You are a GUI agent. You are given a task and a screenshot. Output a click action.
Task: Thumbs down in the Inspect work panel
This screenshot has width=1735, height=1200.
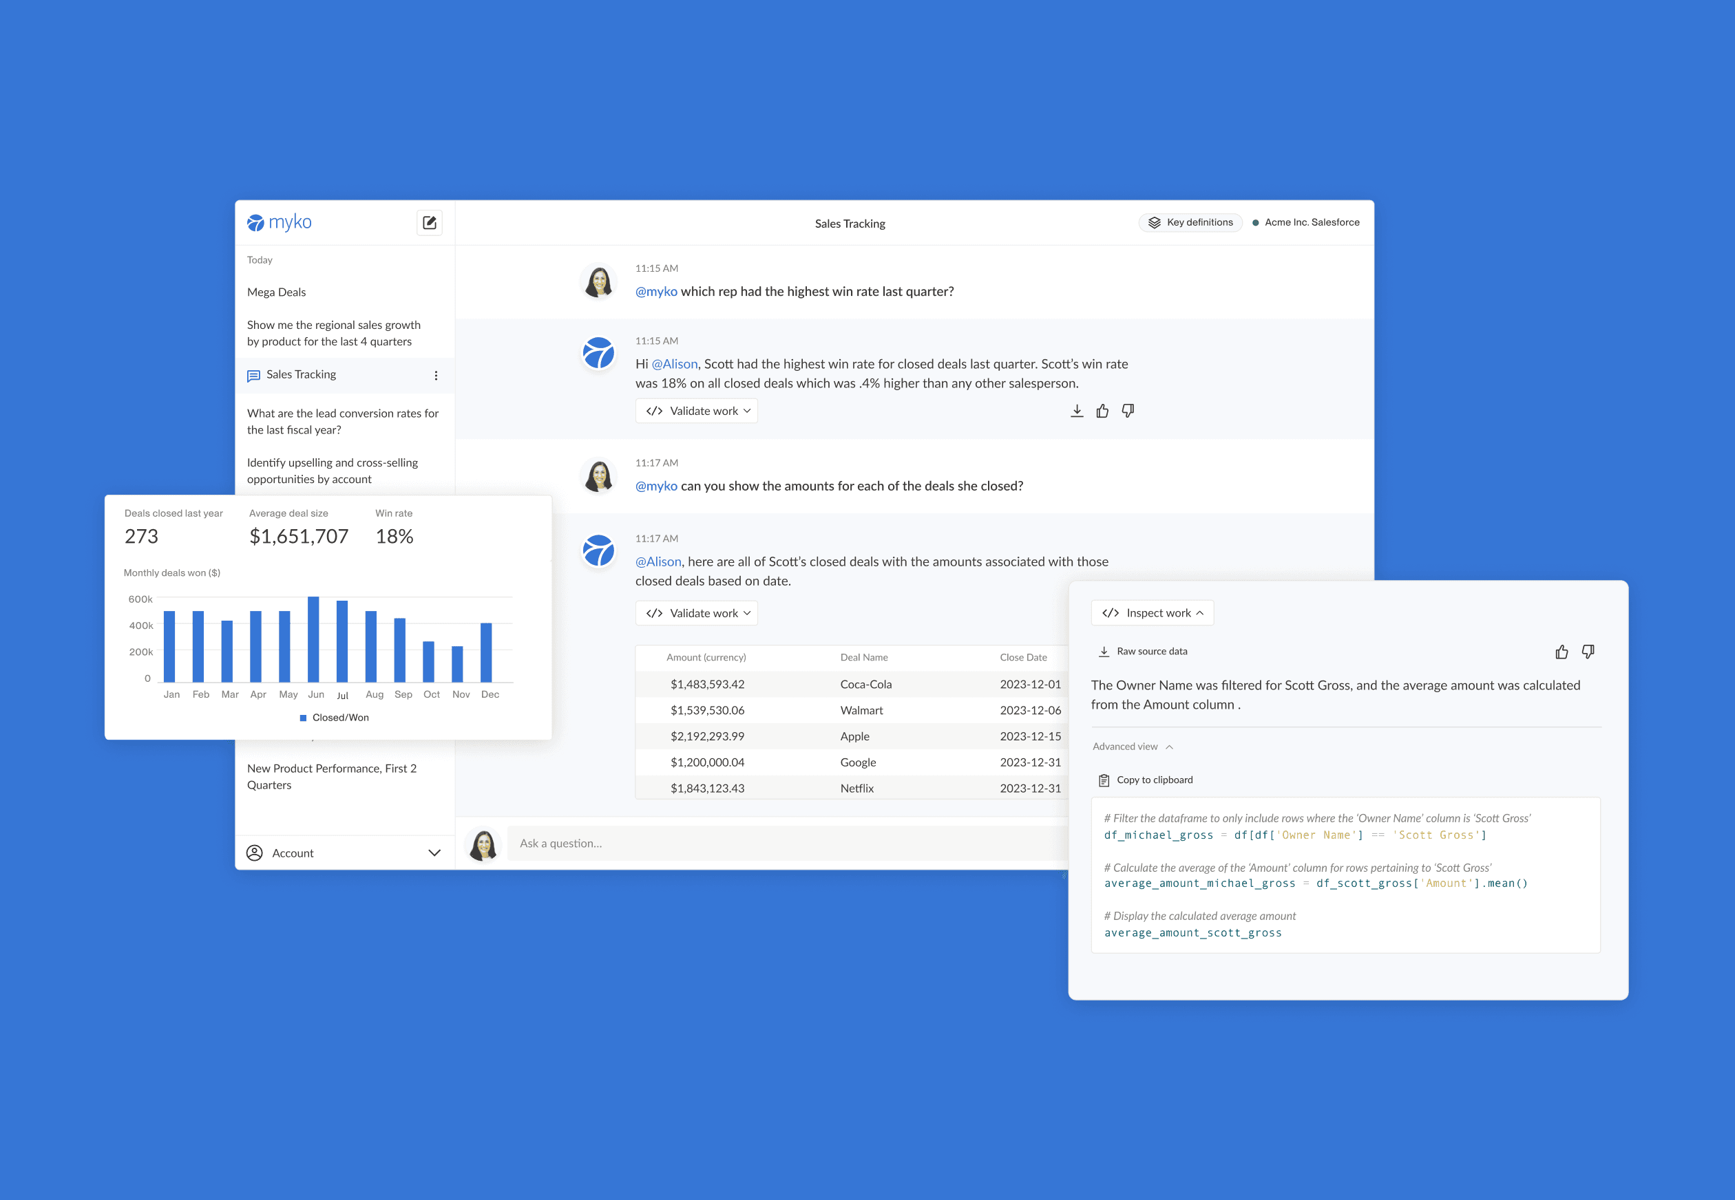click(x=1588, y=652)
